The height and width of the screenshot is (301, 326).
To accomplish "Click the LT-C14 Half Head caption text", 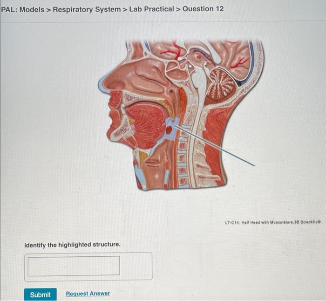I will pos(273,222).
